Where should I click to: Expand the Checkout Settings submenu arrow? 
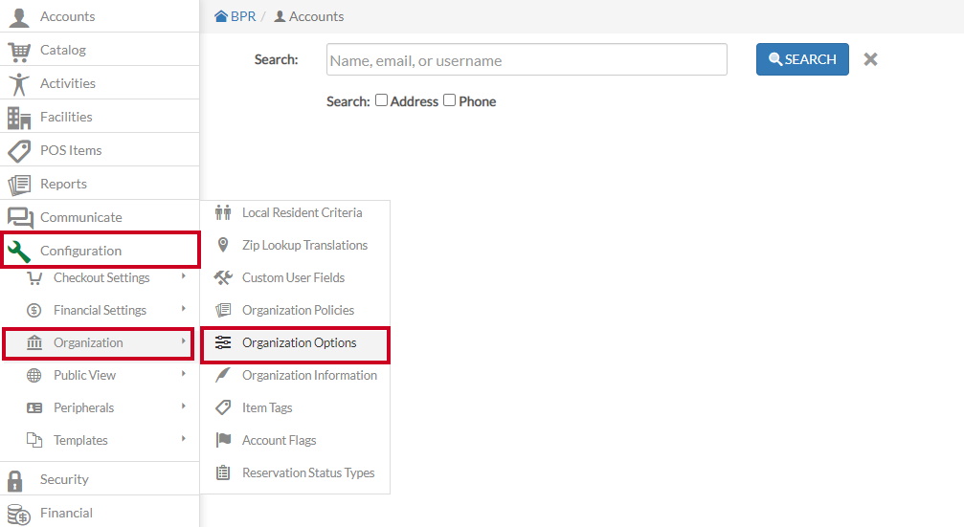pyautogui.click(x=183, y=276)
